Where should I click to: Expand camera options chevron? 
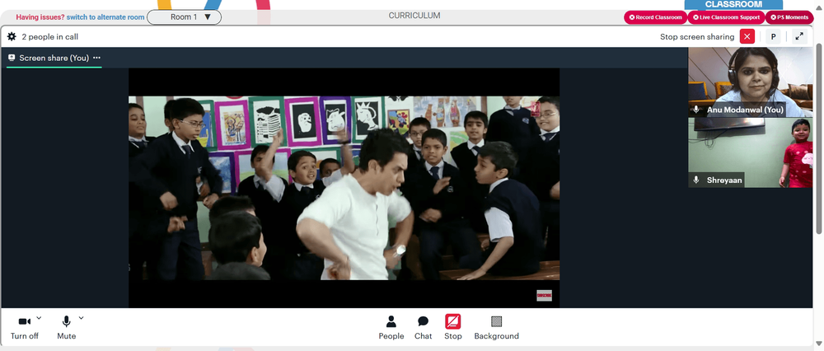[x=39, y=317]
